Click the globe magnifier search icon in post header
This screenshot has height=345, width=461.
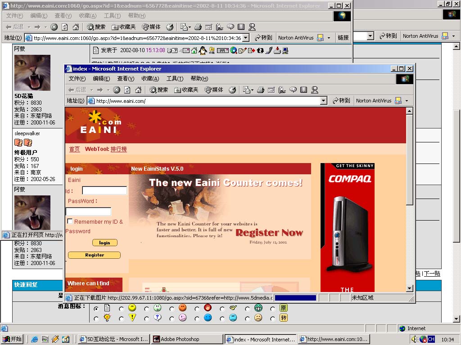pyautogui.click(x=234, y=50)
